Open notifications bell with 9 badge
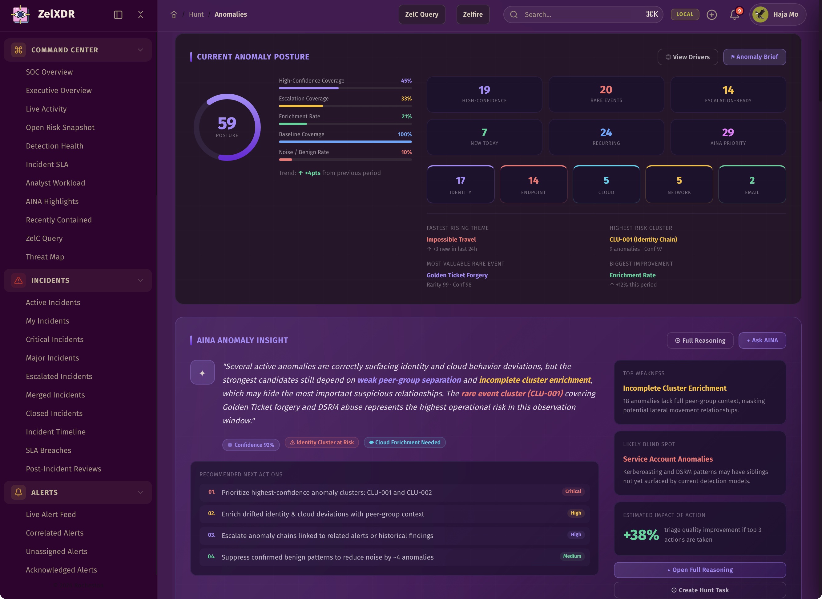The width and height of the screenshot is (822, 599). (734, 14)
